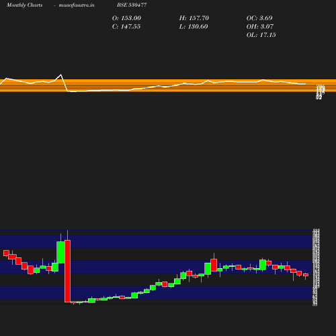Click the tall green candle left of the big red candle
336x336 pixels.
(x=60, y=252)
